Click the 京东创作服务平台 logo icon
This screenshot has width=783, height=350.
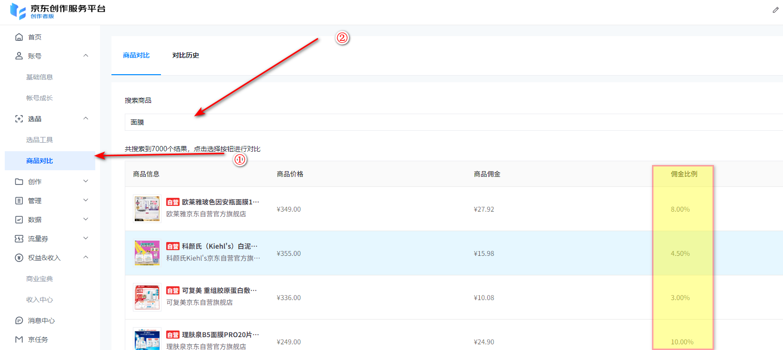tap(18, 11)
